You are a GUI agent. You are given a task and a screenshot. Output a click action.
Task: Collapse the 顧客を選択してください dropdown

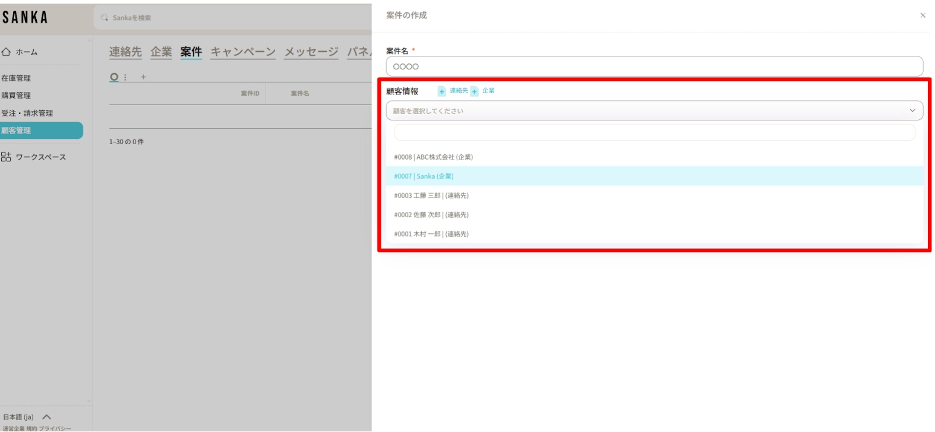pyautogui.click(x=912, y=111)
